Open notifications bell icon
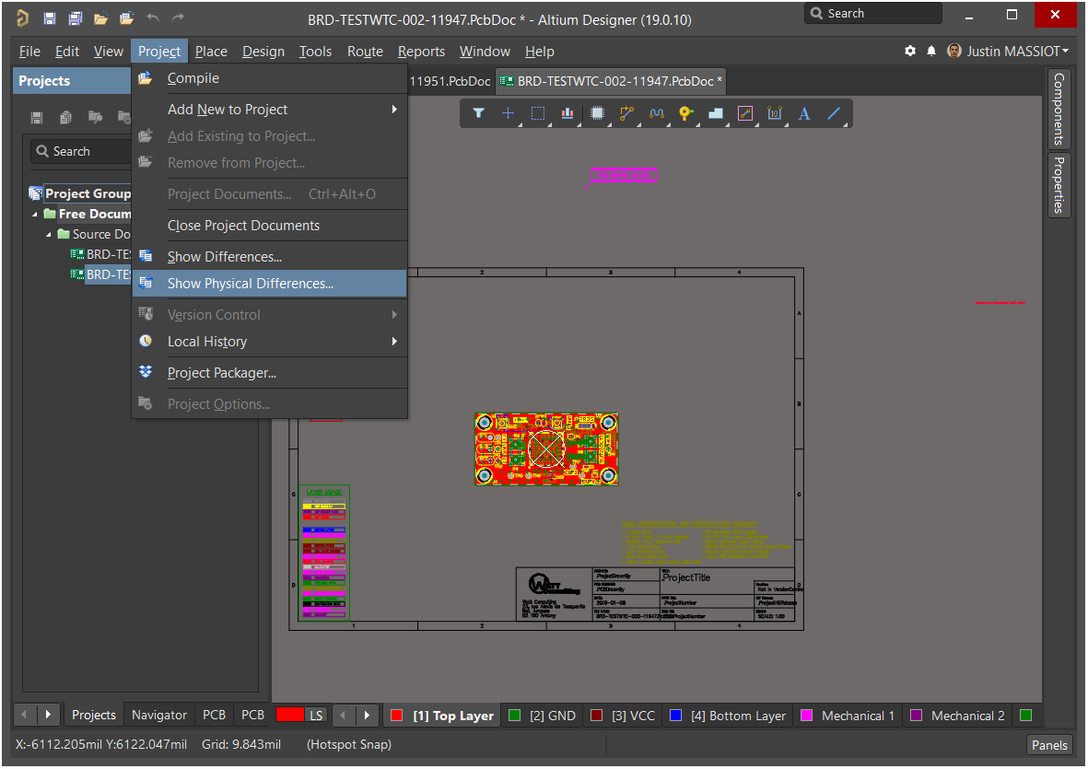1088x769 pixels. [x=931, y=52]
